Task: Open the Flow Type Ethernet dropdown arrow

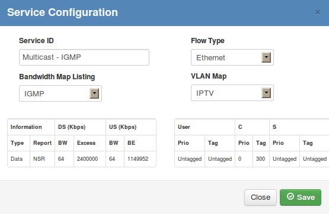Action: (266, 57)
